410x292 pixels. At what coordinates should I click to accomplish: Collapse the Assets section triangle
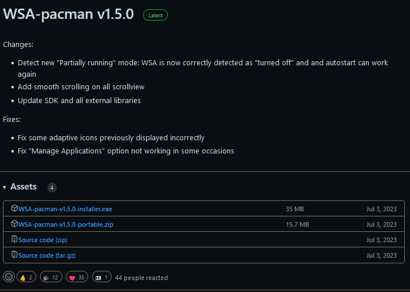click(x=5, y=187)
